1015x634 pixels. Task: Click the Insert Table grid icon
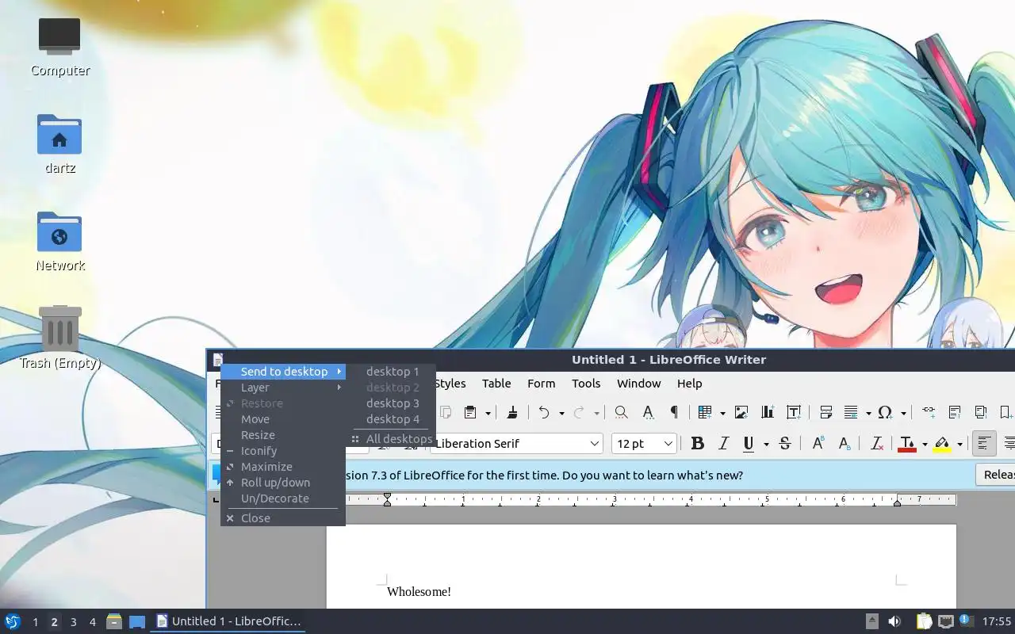coord(705,412)
